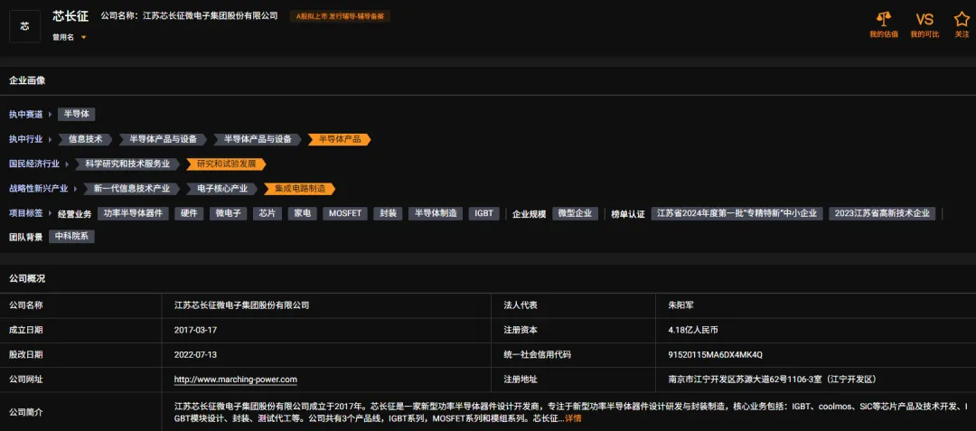Click second 半导体产品与设备 tag
This screenshot has height=431, width=976.
tap(257, 139)
